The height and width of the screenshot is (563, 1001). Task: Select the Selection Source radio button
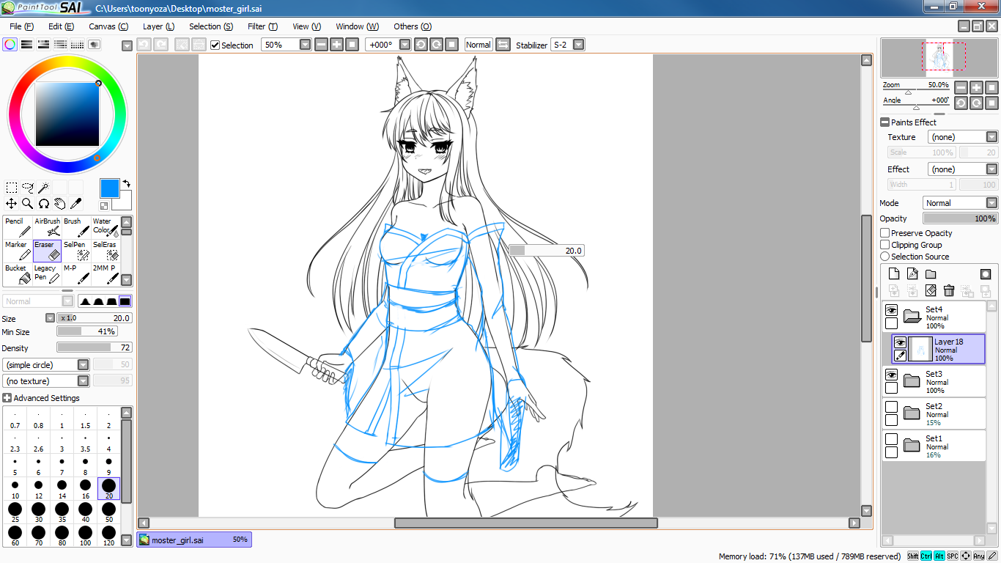pyautogui.click(x=885, y=257)
